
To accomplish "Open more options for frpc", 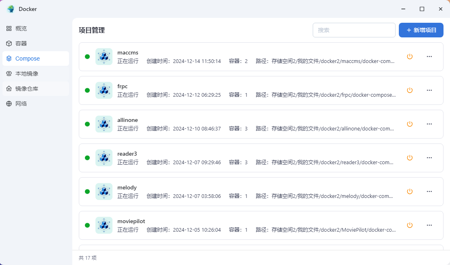I will [x=429, y=90].
